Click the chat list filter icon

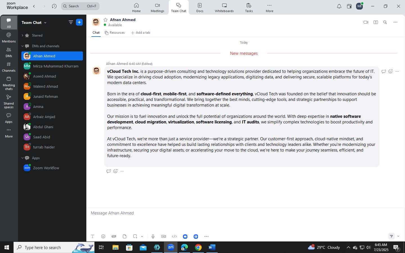[x=71, y=22]
